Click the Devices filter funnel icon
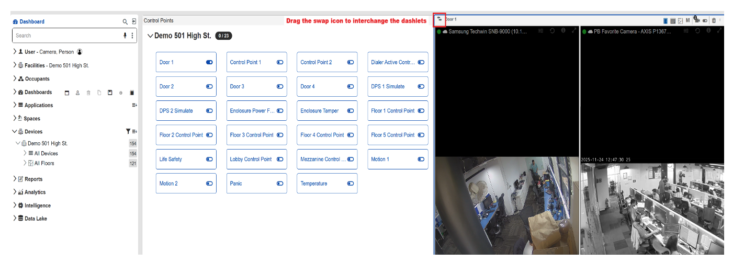Viewport: 744px width, 274px height. point(128,132)
